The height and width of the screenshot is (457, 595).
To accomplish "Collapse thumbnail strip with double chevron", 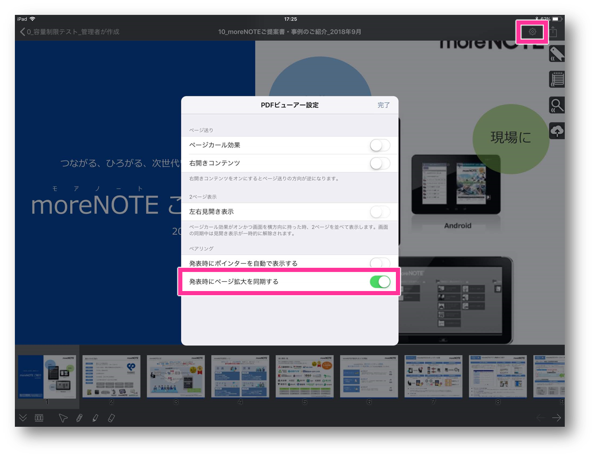I will (23, 418).
